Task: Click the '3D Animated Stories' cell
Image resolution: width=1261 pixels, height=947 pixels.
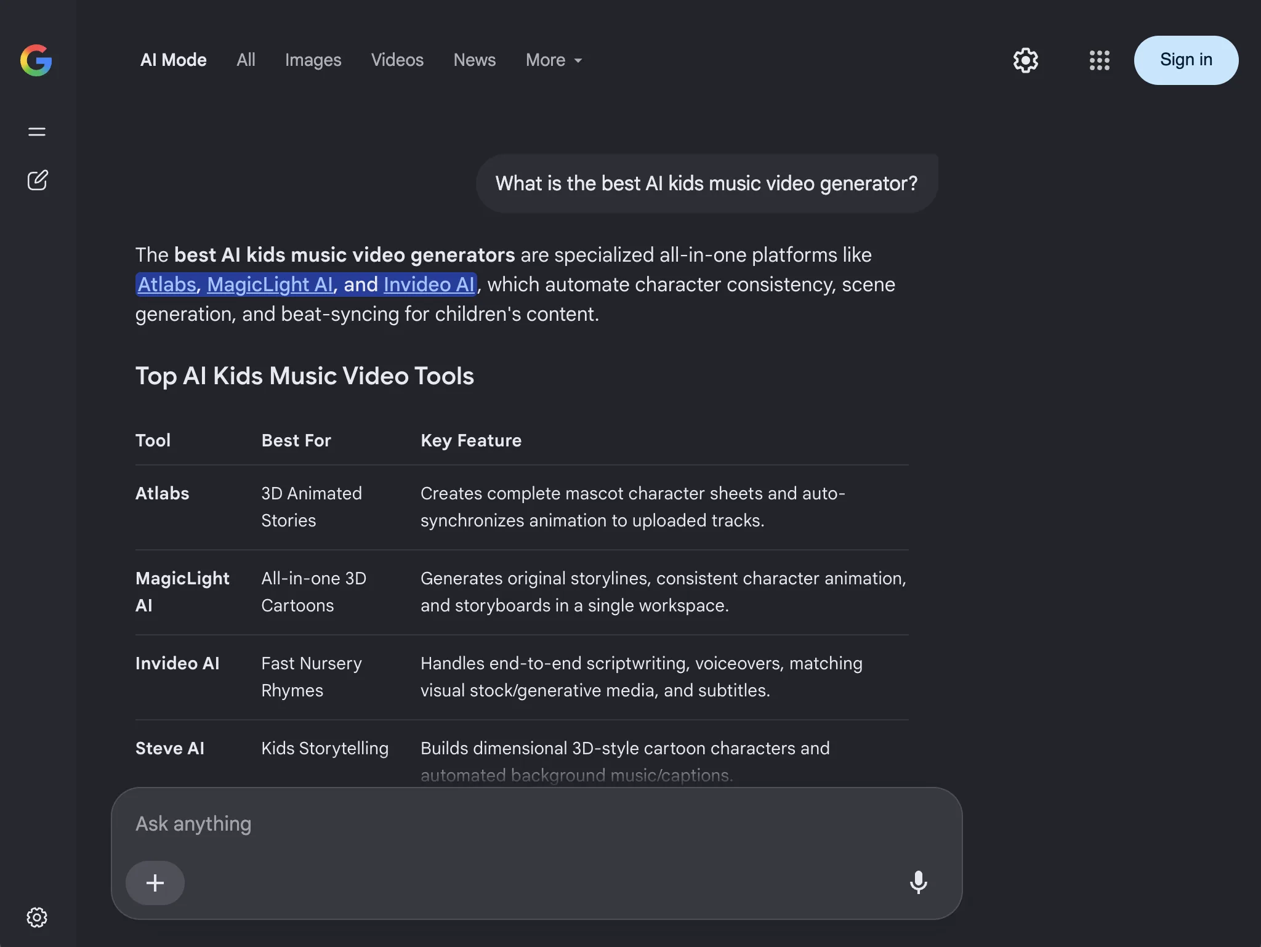Action: coord(312,507)
